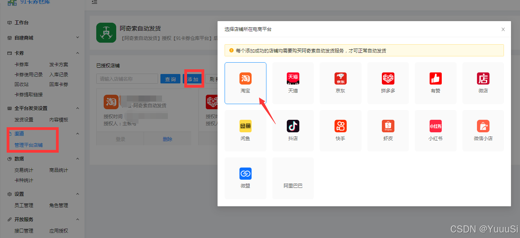Screen dimensions: 520x238
Task: Select the Weidian (微店) platform icon
Action: point(483,78)
